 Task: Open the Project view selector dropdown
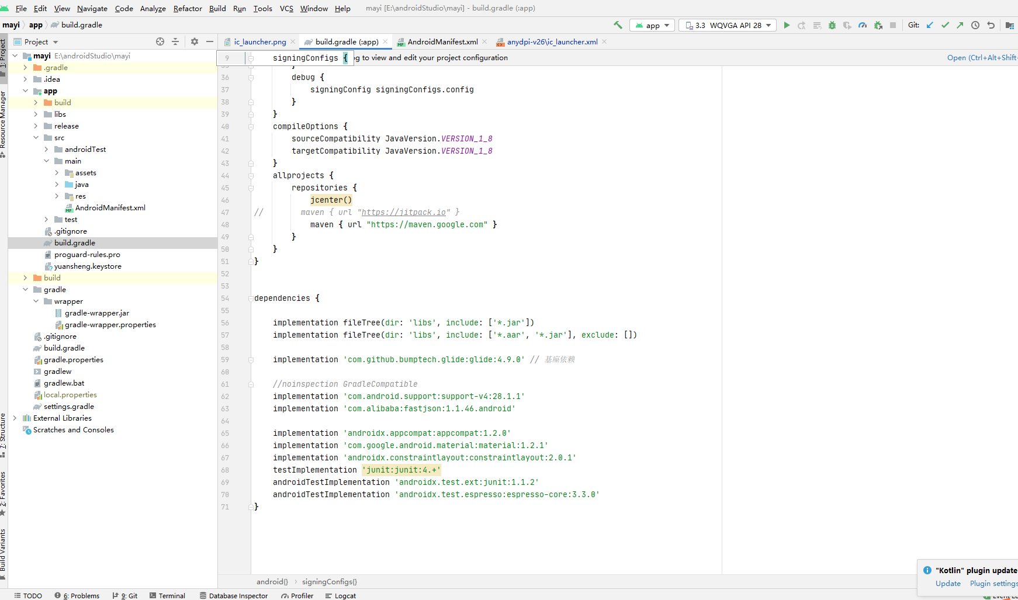(36, 41)
